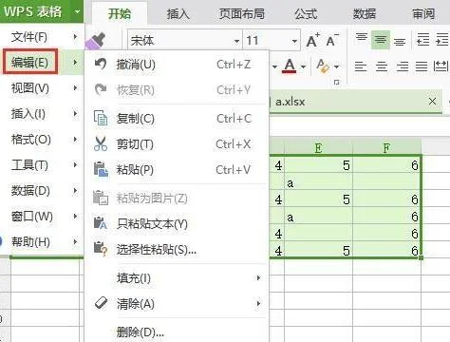Choose 粘贴(P) from the edit submenu
The height and width of the screenshot is (342, 450).
[x=177, y=170]
